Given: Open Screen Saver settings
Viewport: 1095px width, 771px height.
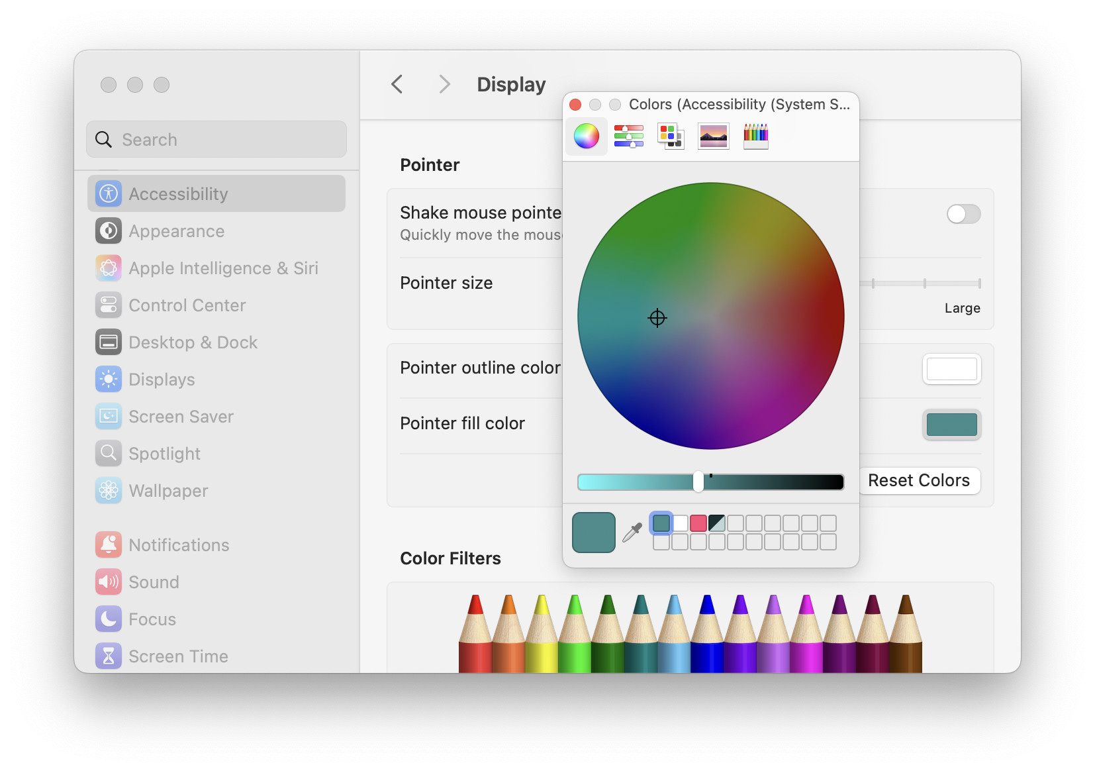Looking at the screenshot, I should [x=216, y=417].
